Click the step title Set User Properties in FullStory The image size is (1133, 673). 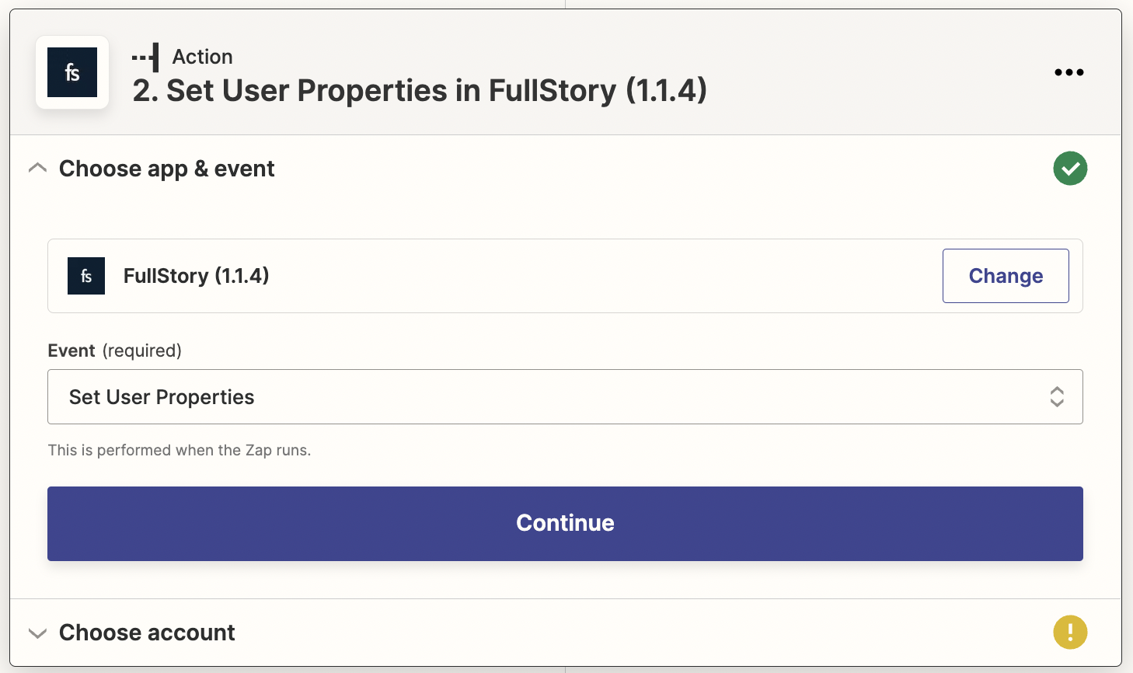[420, 90]
